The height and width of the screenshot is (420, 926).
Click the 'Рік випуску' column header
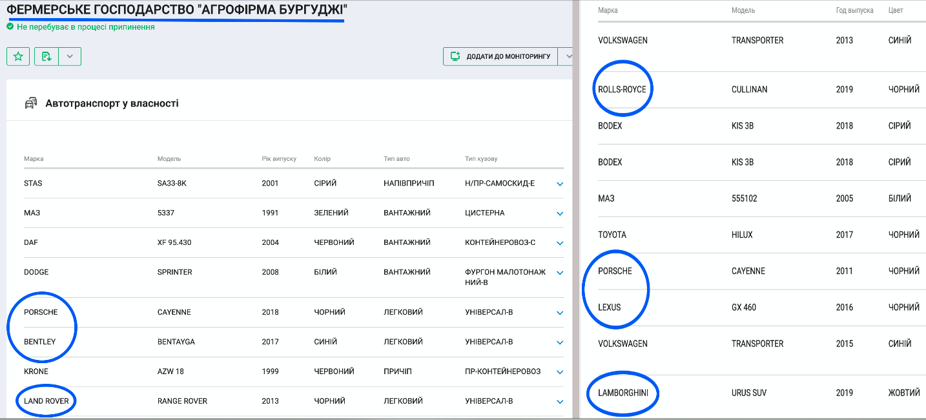[x=279, y=159]
